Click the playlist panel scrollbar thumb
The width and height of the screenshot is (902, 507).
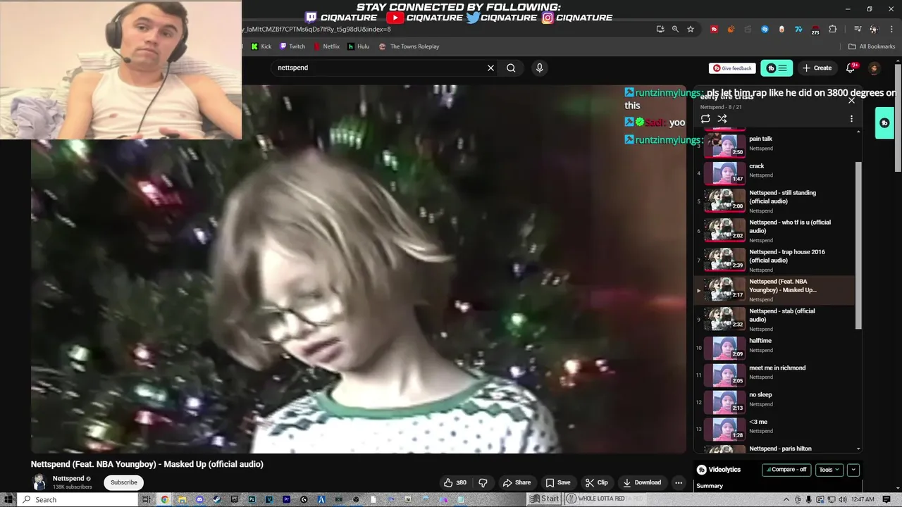pyautogui.click(x=858, y=245)
